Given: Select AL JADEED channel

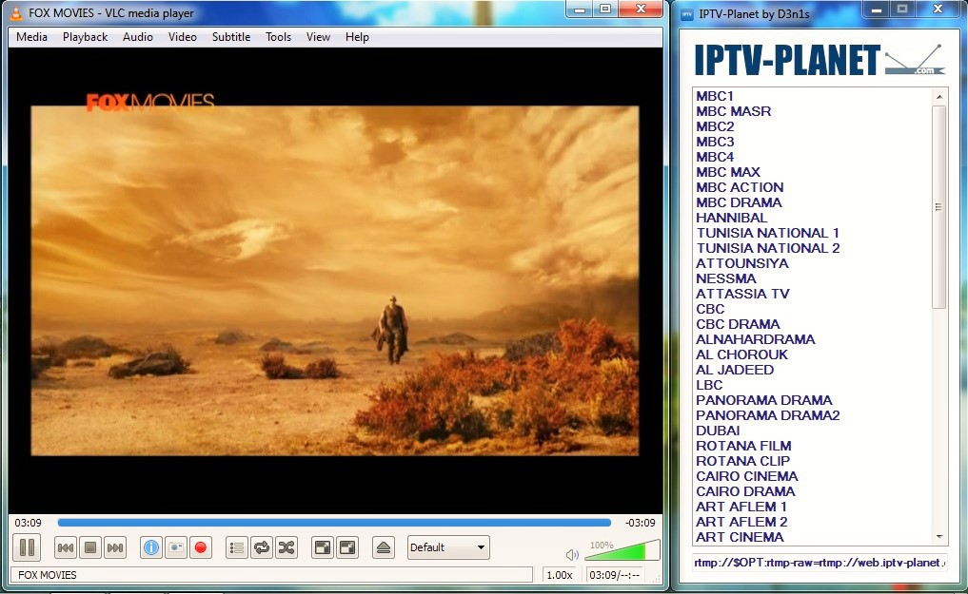Looking at the screenshot, I should (735, 370).
